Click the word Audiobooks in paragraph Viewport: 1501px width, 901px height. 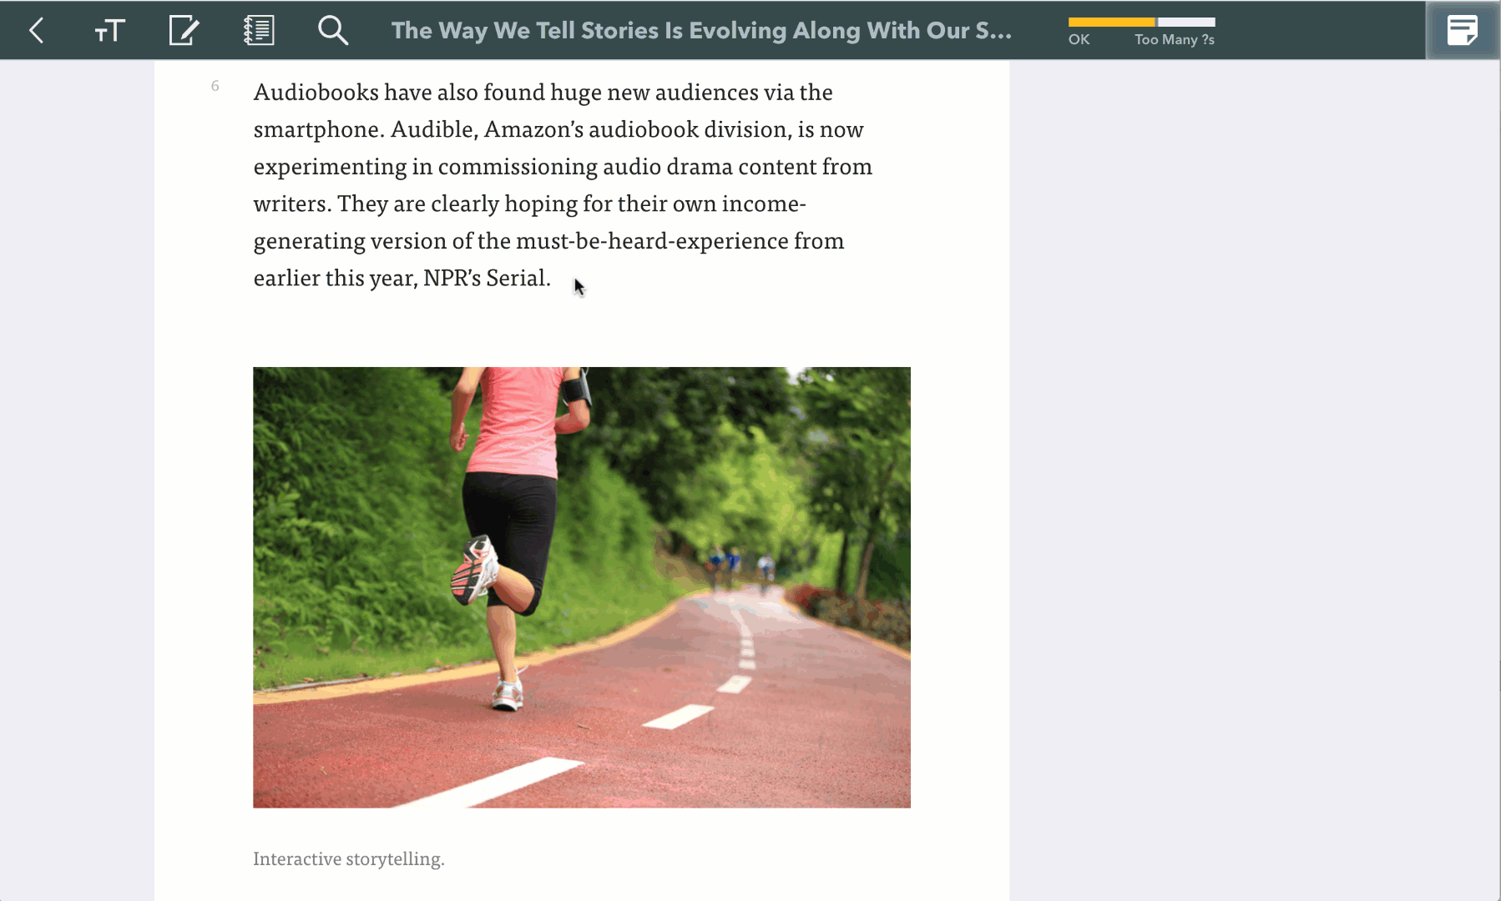tap(316, 92)
